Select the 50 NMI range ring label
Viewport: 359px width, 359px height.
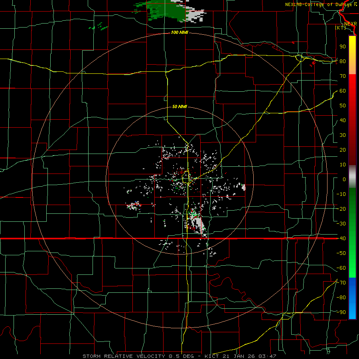(179, 107)
